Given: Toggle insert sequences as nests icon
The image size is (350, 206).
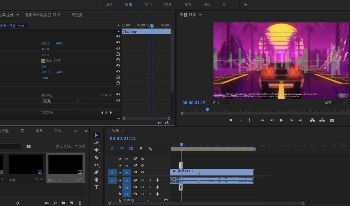Looking at the screenshot, I should (113, 149).
